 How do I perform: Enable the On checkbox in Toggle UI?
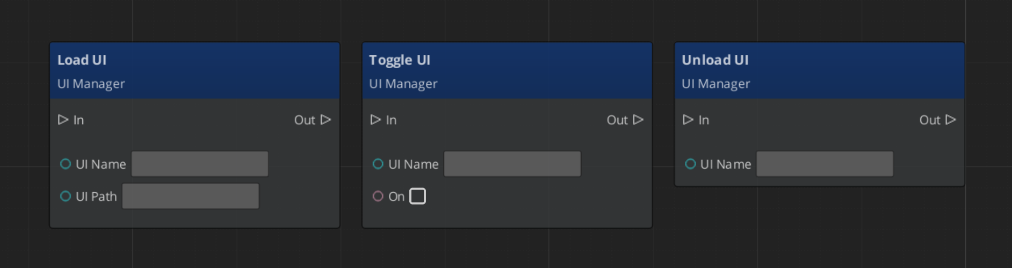tap(417, 196)
